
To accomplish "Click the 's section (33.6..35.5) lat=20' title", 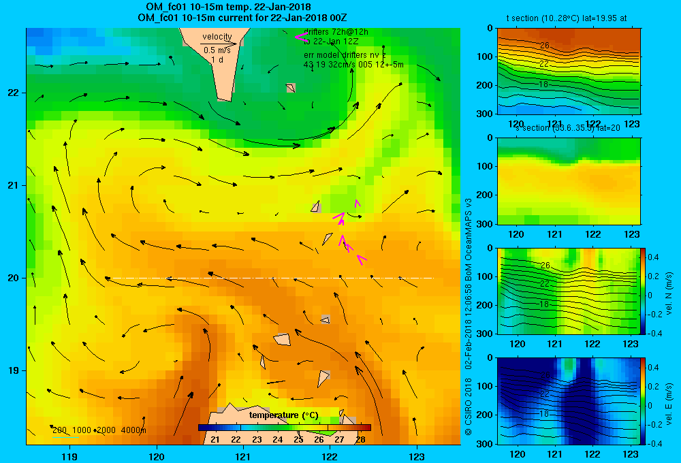I will coord(568,128).
